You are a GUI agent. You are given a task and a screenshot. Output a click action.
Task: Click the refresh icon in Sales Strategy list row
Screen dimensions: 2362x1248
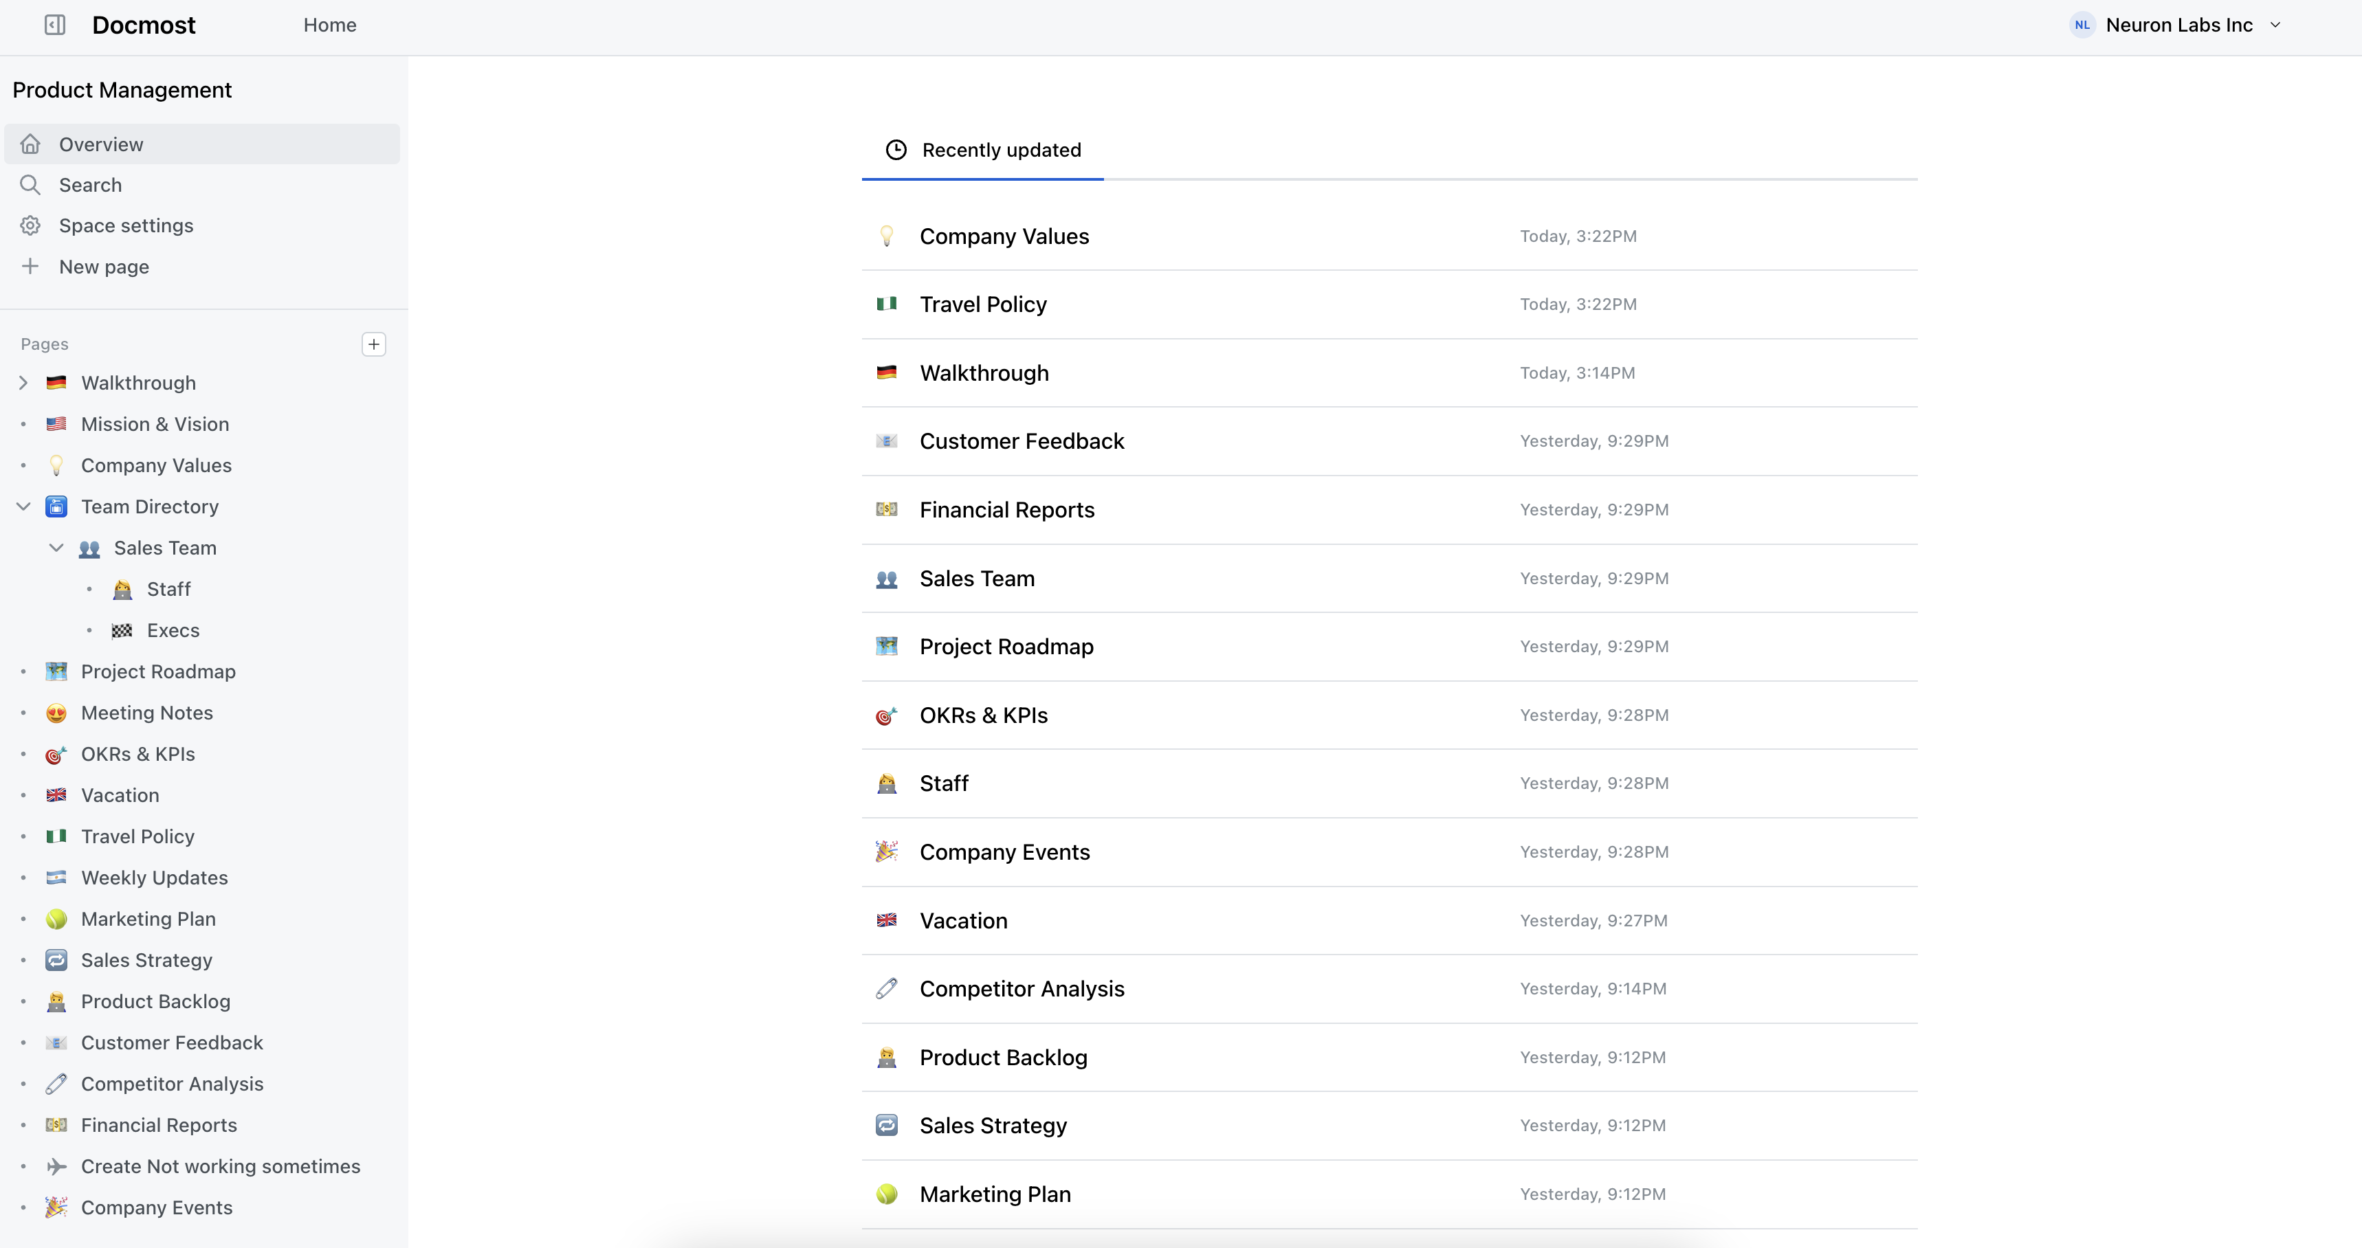click(887, 1125)
